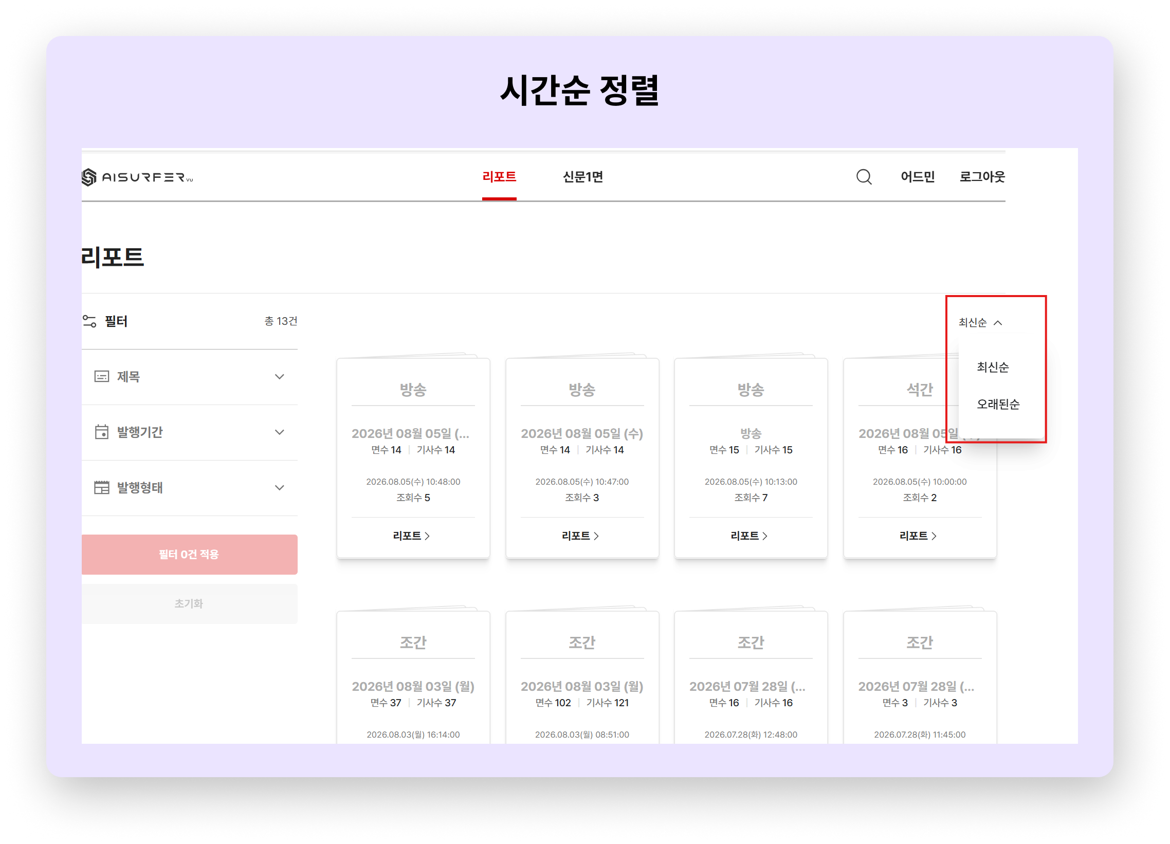Select 최신순 in sort menu
This screenshot has height=844, width=1170.
tap(993, 368)
